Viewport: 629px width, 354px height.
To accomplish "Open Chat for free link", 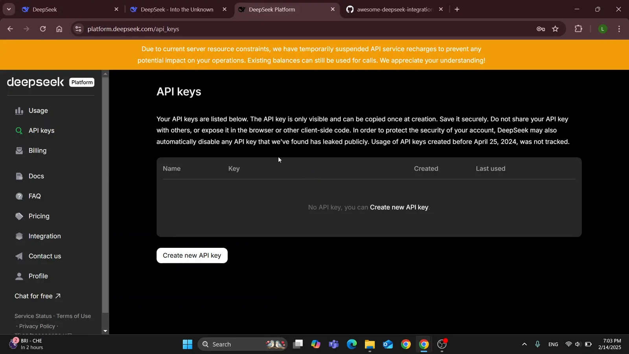I will coord(37,296).
